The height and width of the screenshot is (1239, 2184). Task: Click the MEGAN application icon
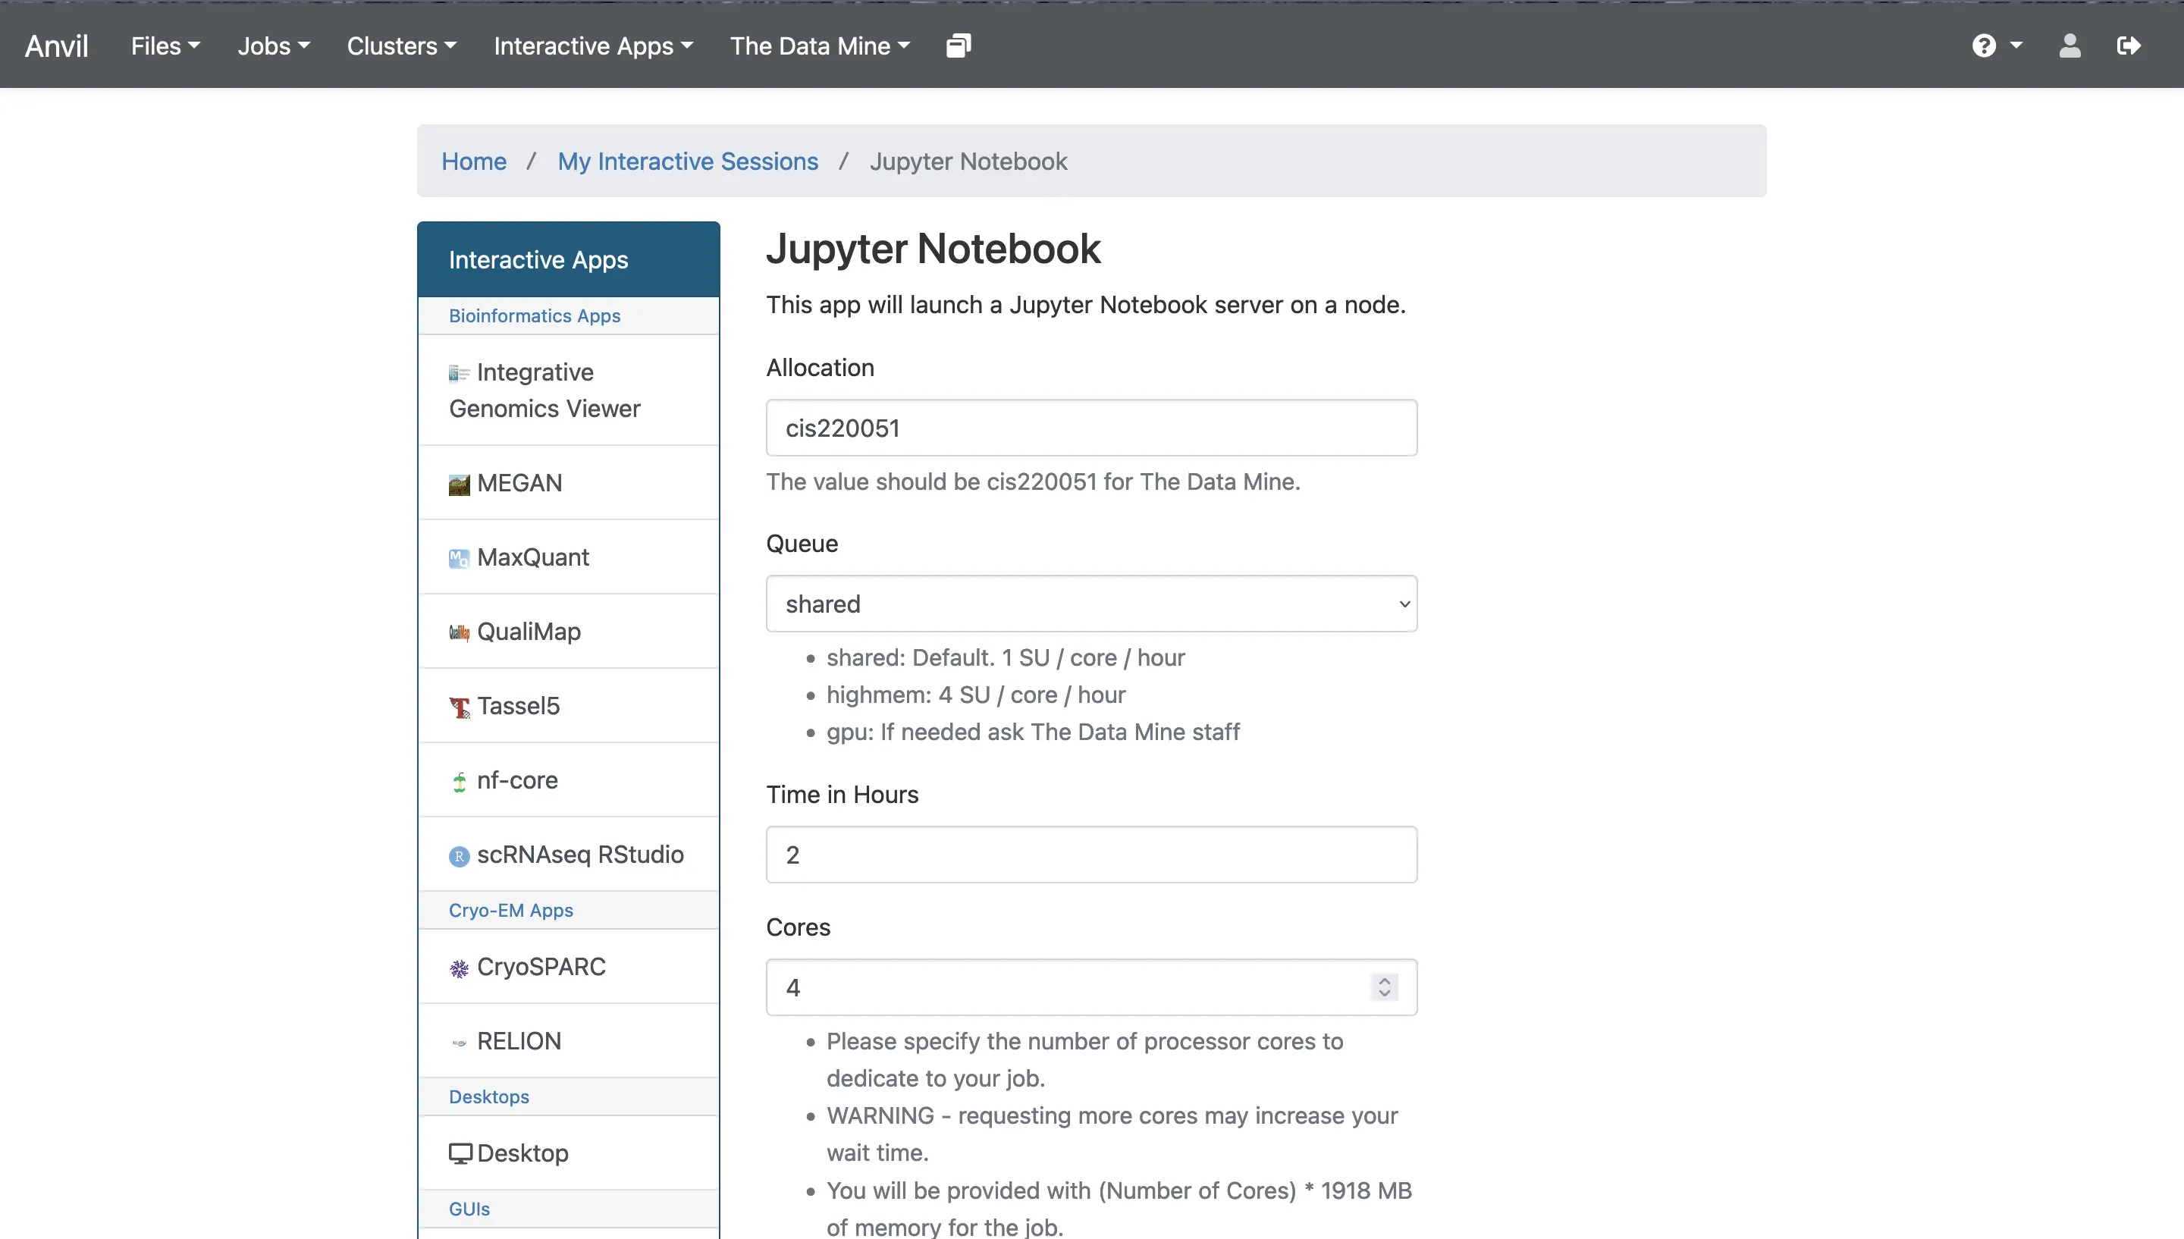[x=459, y=481]
